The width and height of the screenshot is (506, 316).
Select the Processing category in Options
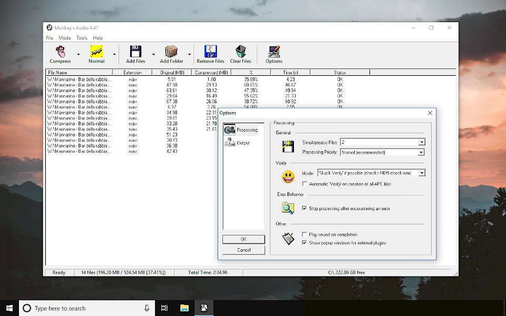tap(241, 130)
